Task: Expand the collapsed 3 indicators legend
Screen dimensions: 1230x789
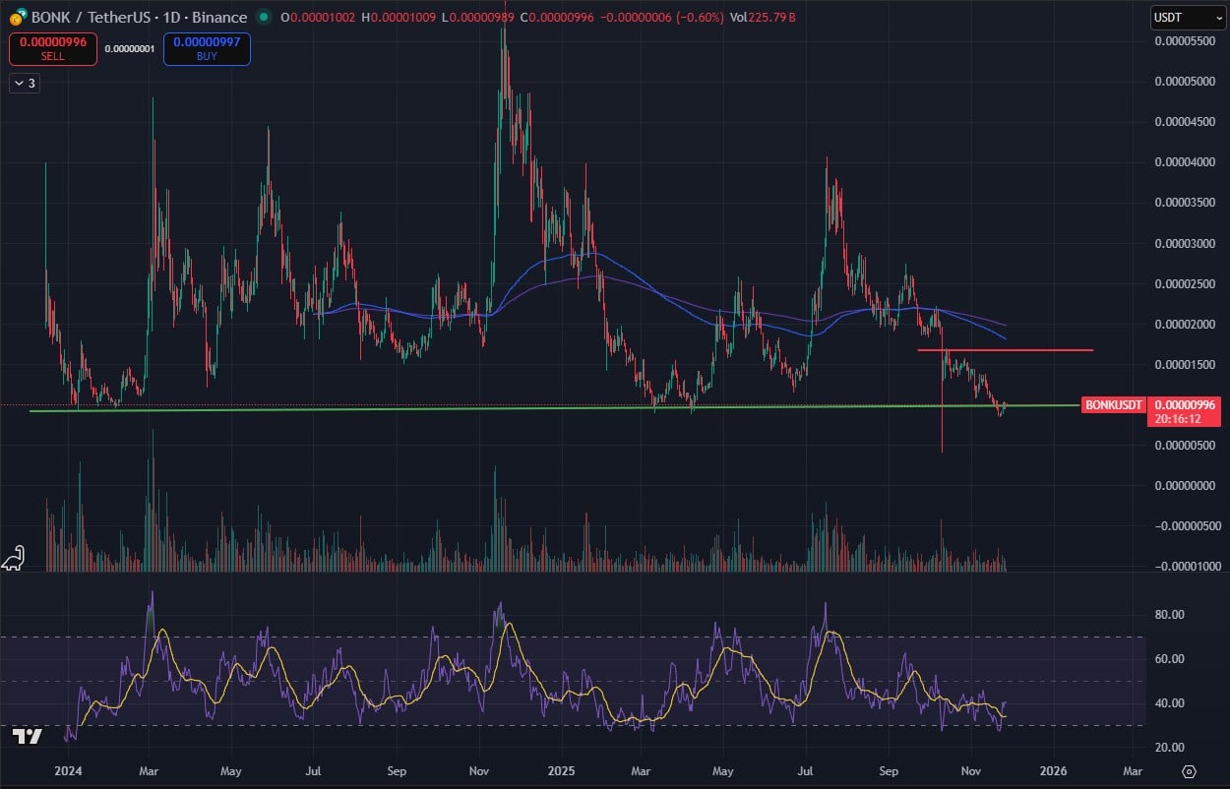Action: pos(24,84)
